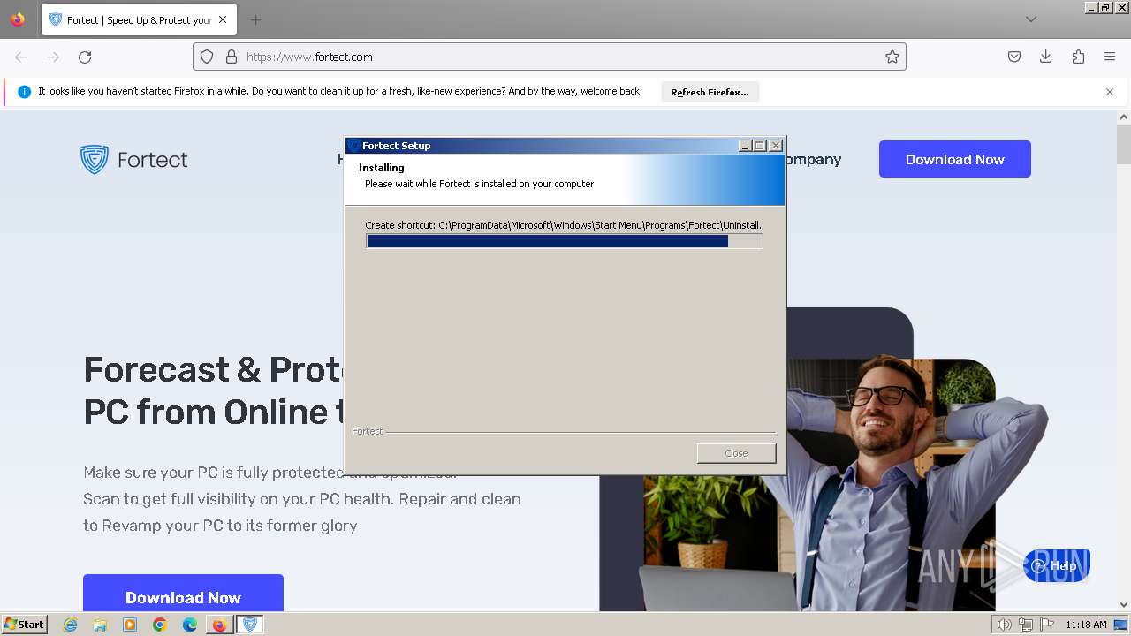Close the Fortect browser tab

coord(223,19)
